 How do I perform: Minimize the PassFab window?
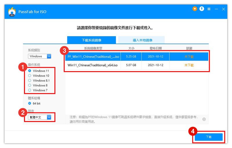tap(216, 9)
